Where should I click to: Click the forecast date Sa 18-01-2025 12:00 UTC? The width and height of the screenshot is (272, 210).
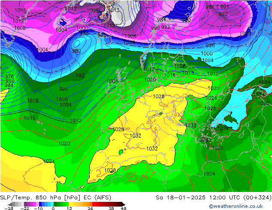pyautogui.click(x=199, y=198)
